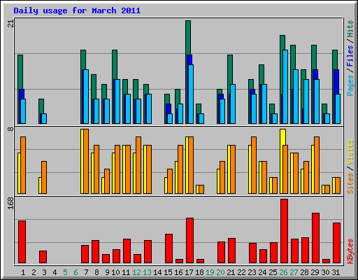The height and width of the screenshot is (280, 358).
Task: Click day label '23' on x-axis
Action: (252, 272)
